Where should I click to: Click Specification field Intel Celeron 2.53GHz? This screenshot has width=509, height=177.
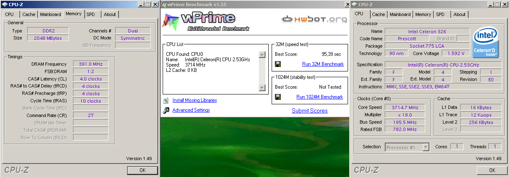tap(443, 64)
